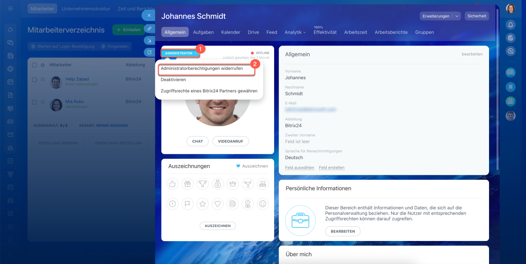Tick the Mia Ruks row checkbox
Image resolution: width=526 pixels, height=264 pixels.
point(35,102)
